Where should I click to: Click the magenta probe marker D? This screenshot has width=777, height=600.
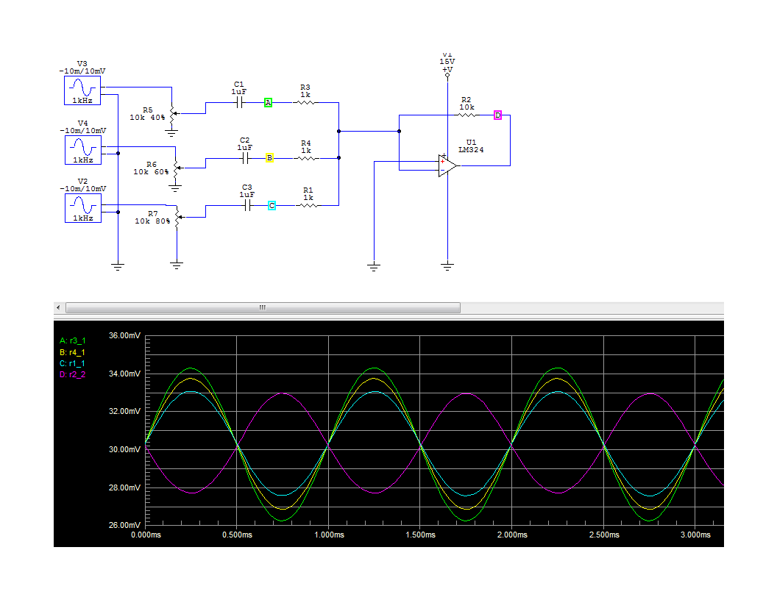(x=497, y=115)
